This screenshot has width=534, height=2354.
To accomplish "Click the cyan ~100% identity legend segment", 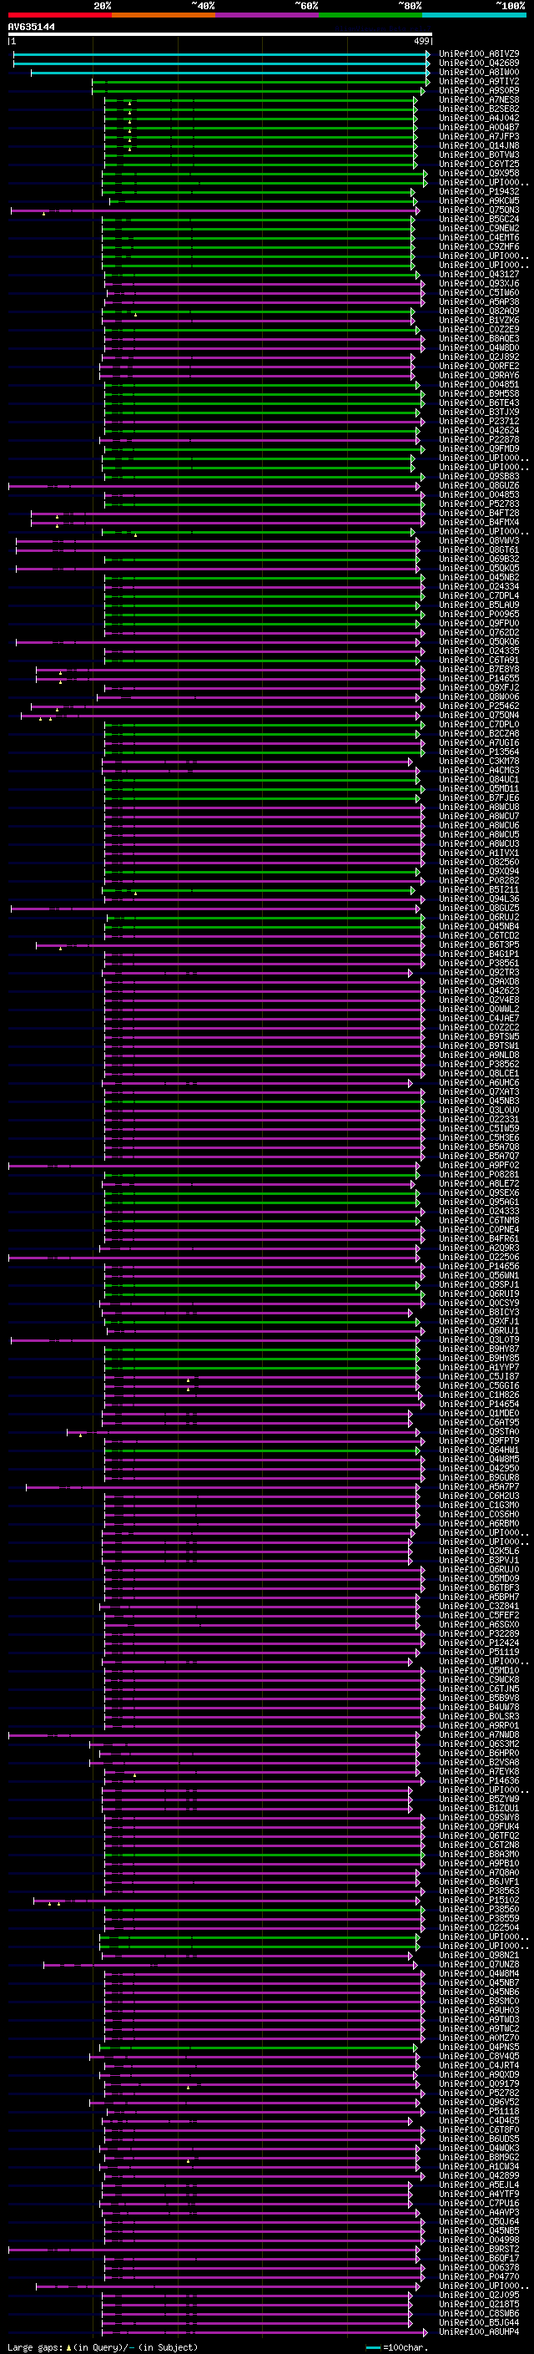I will click(x=474, y=15).
